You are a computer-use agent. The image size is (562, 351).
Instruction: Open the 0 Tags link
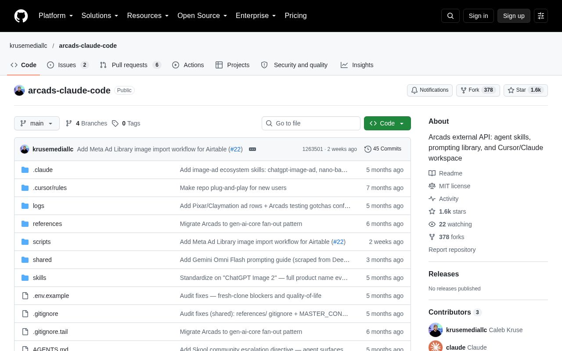126,123
